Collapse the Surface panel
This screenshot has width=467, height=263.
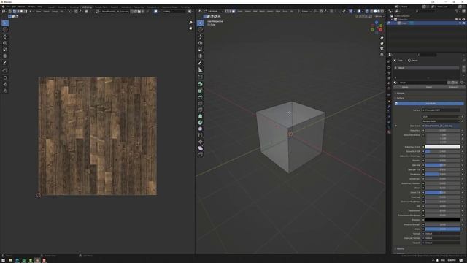400,98
